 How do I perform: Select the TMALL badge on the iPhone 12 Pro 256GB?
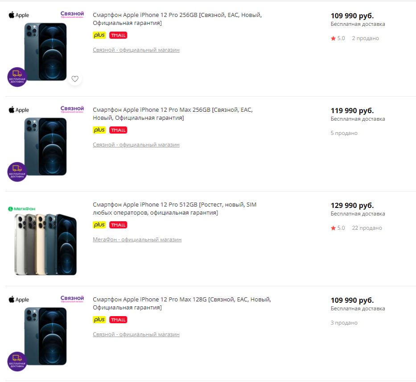point(117,35)
